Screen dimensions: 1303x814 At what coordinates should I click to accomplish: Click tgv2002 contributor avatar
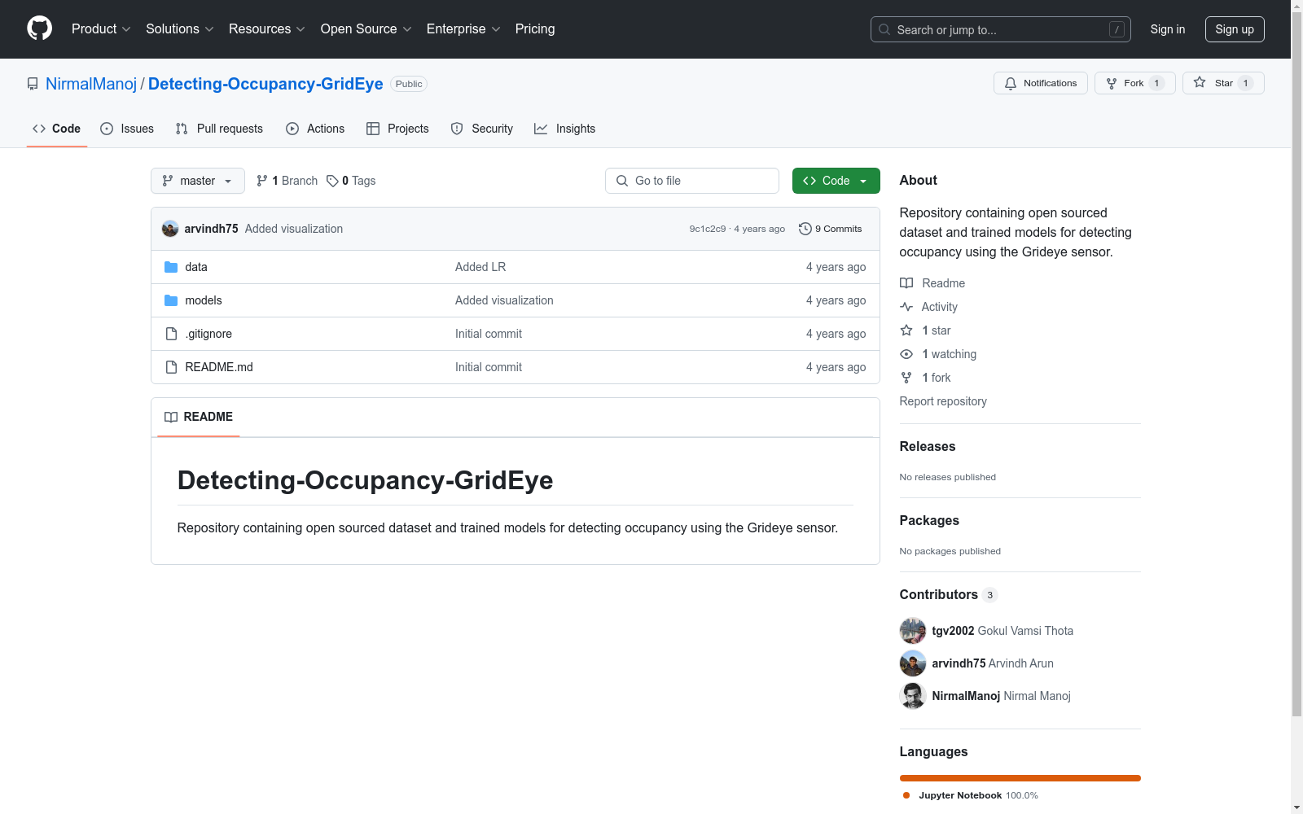tap(913, 631)
